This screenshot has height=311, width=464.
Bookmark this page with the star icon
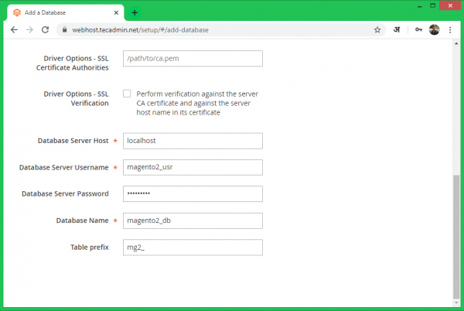point(377,29)
